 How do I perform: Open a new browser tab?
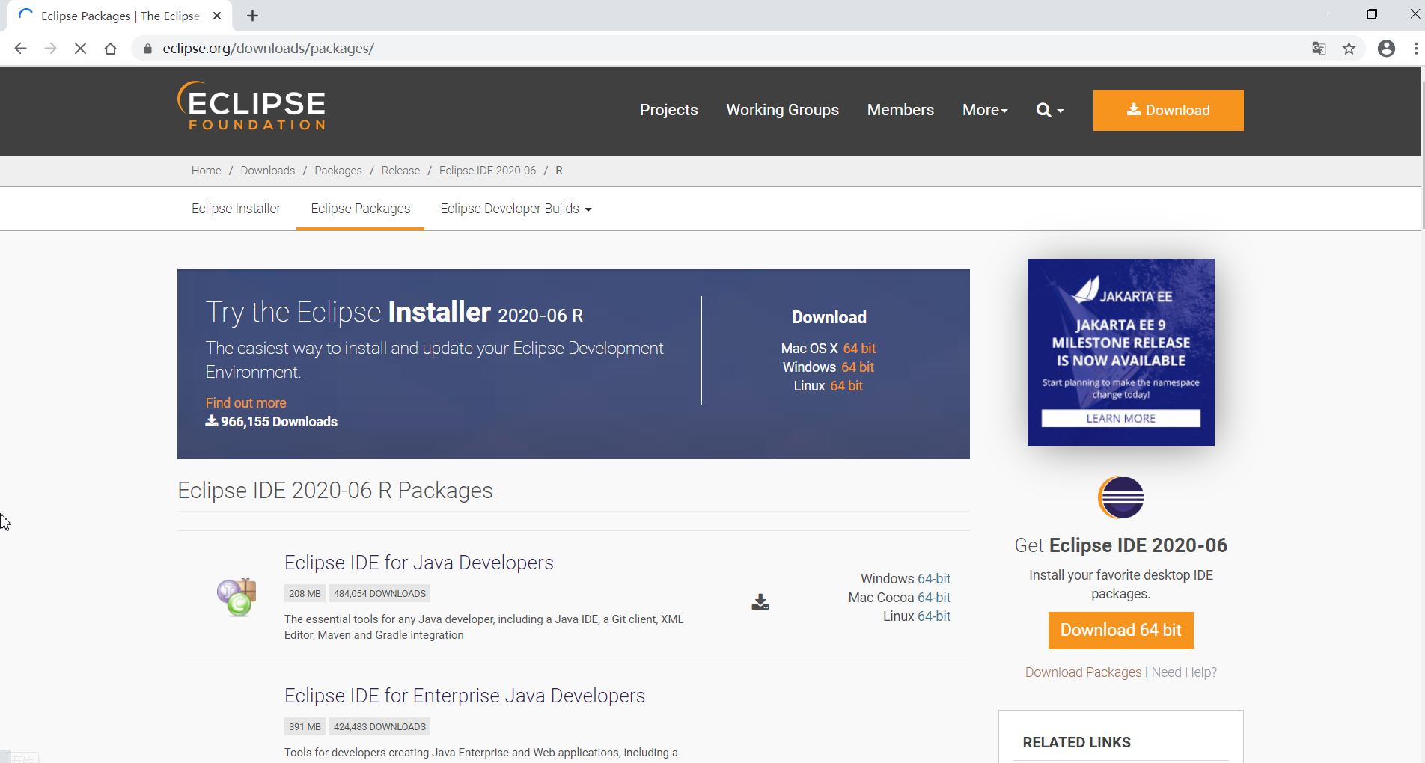pyautogui.click(x=252, y=16)
